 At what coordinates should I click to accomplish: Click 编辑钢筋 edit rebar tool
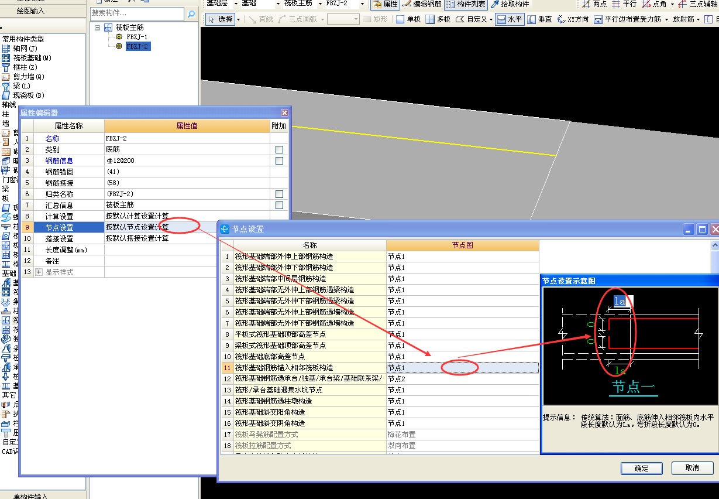pyautogui.click(x=422, y=4)
